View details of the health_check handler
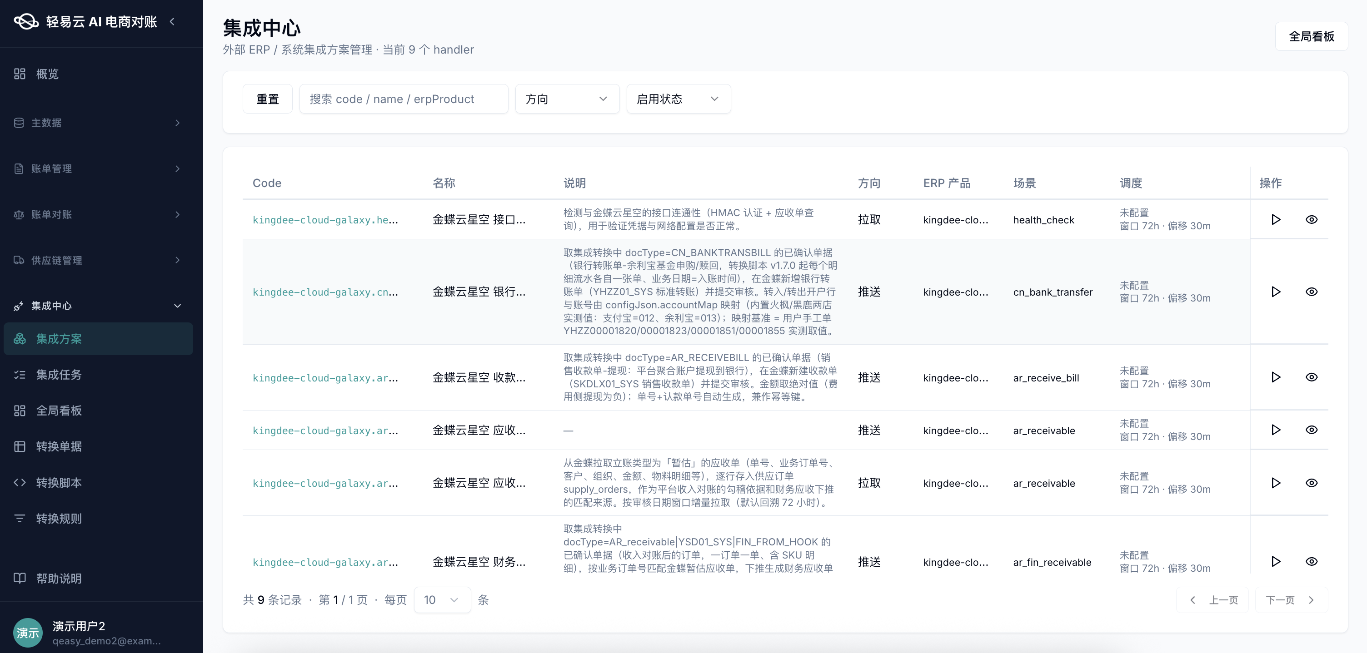The width and height of the screenshot is (1367, 653). (1311, 220)
